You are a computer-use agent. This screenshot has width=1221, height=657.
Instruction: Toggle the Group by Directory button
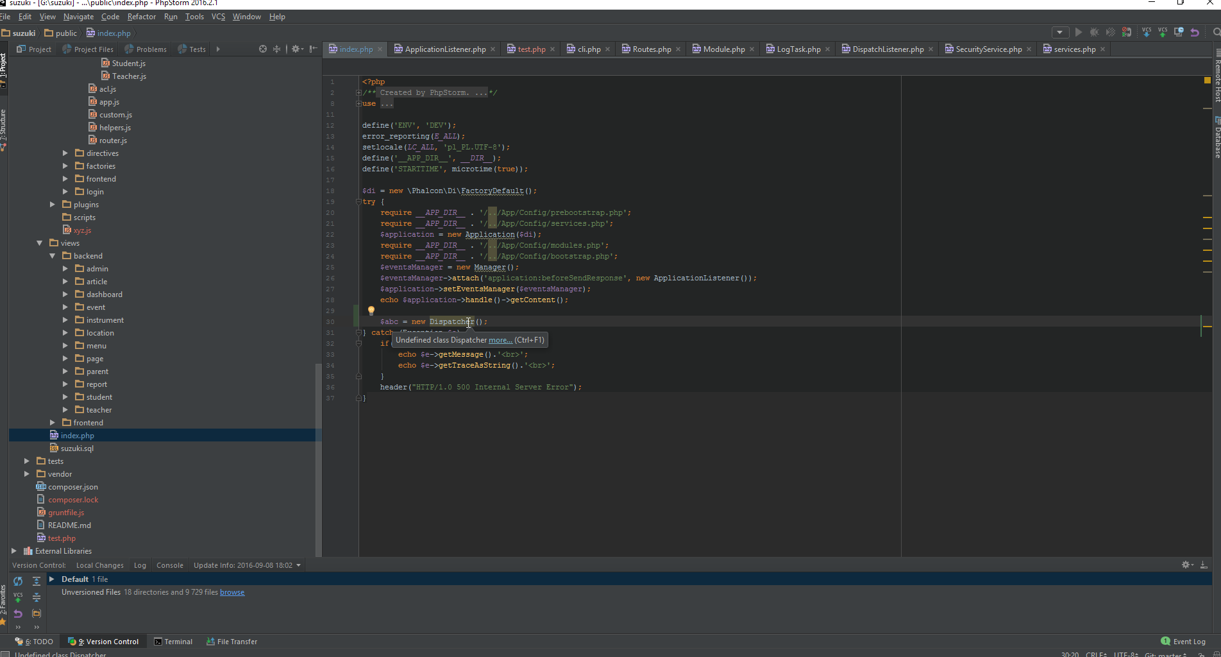click(37, 613)
